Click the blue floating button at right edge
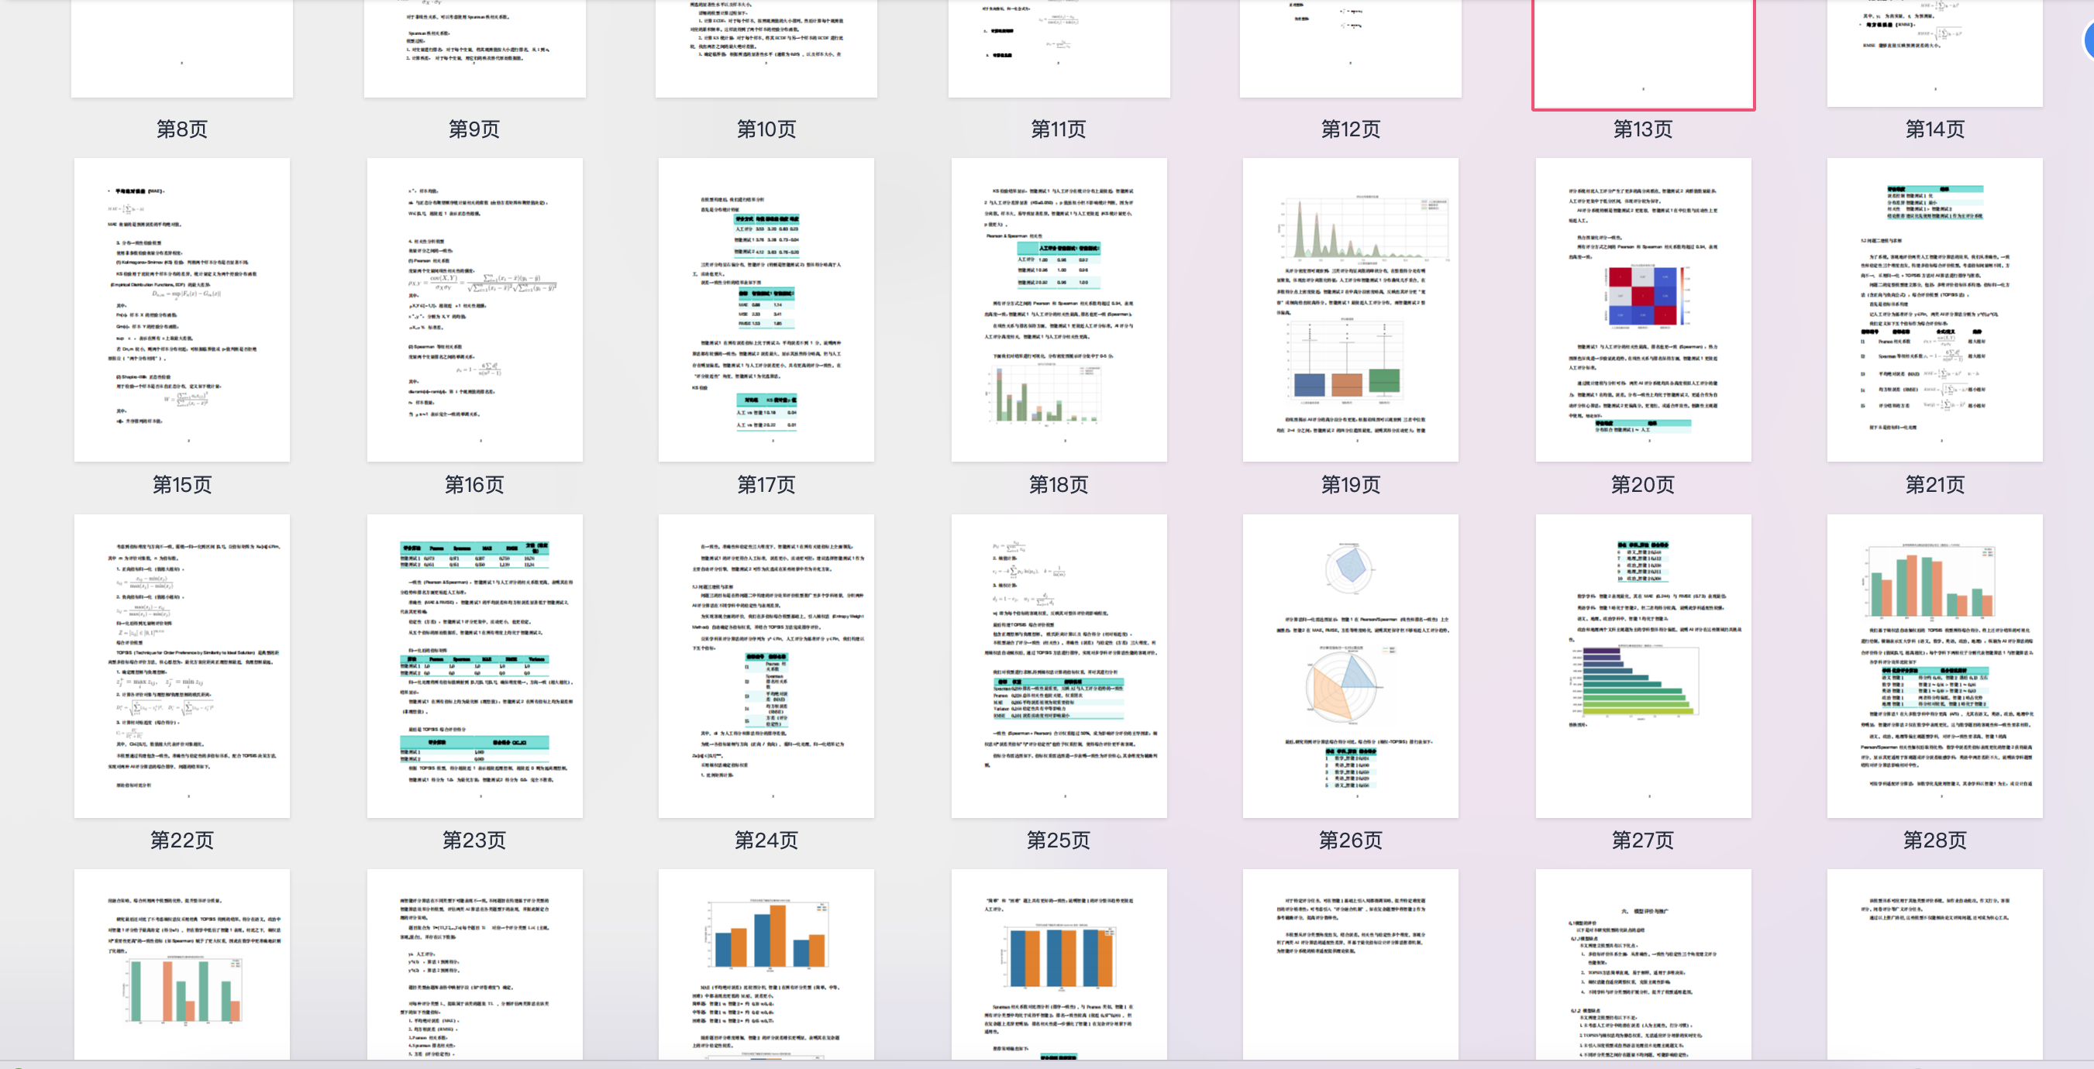 (2089, 39)
